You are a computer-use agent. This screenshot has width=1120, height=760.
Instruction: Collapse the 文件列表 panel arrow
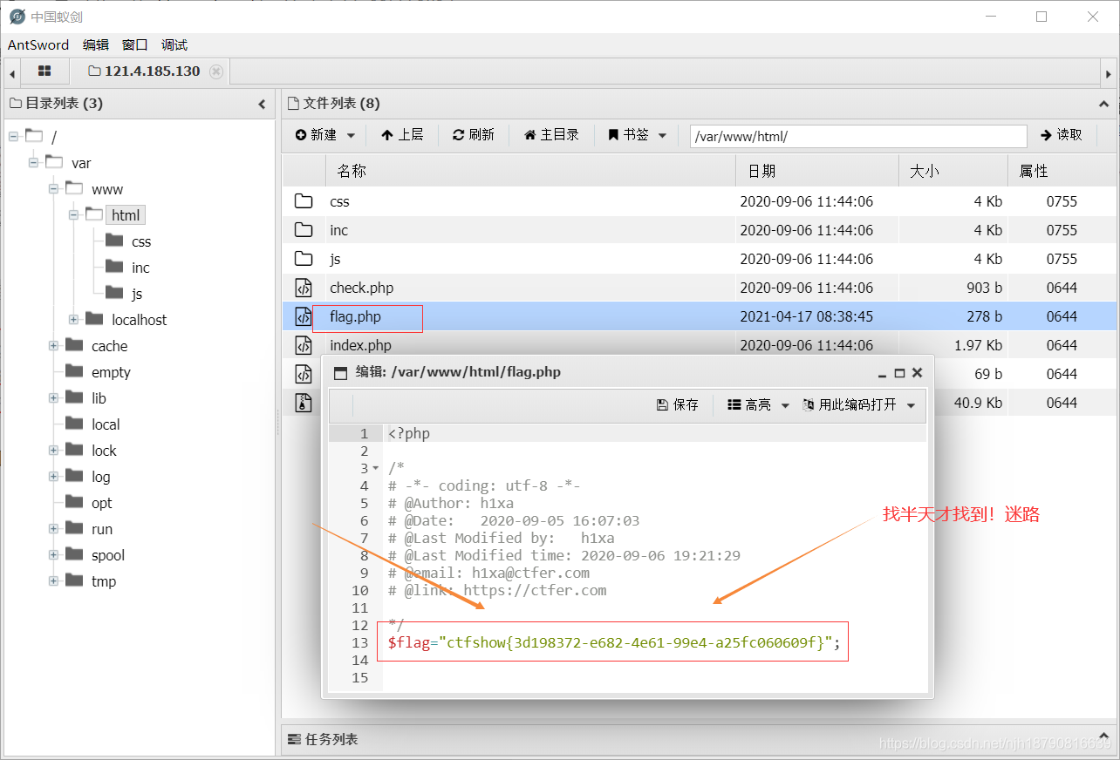coord(1104,104)
